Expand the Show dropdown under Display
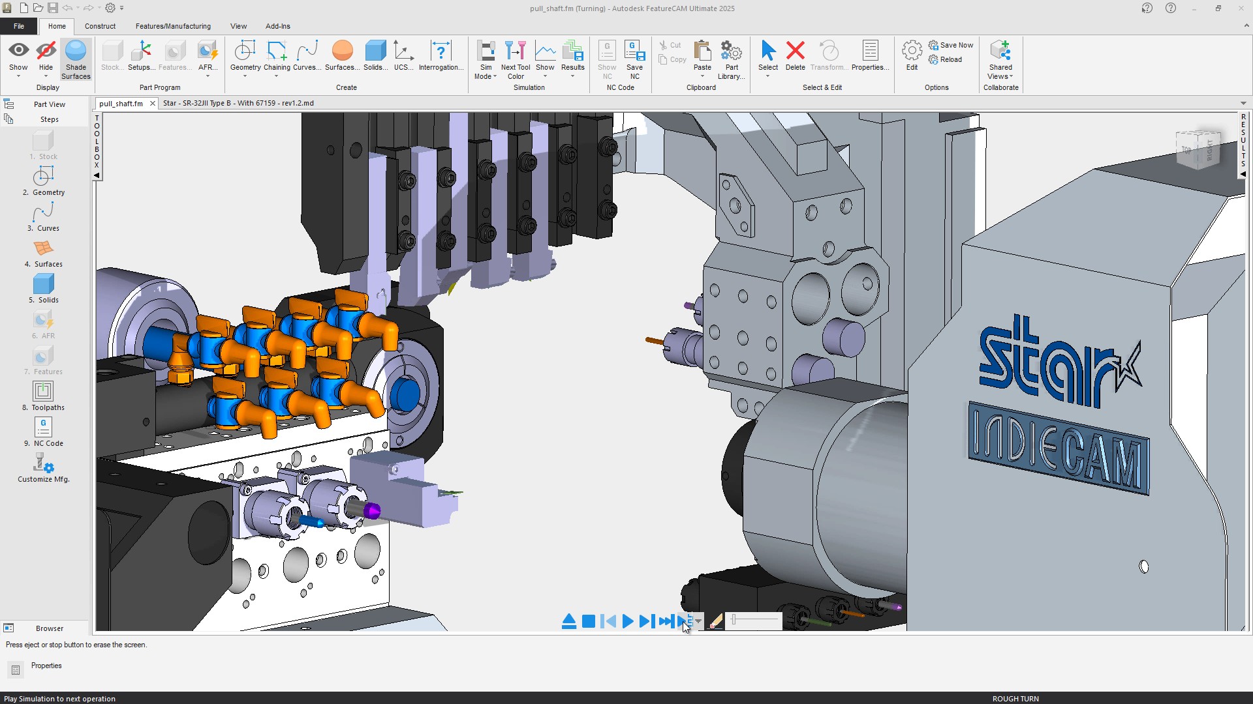The width and height of the screenshot is (1253, 704). point(18,76)
